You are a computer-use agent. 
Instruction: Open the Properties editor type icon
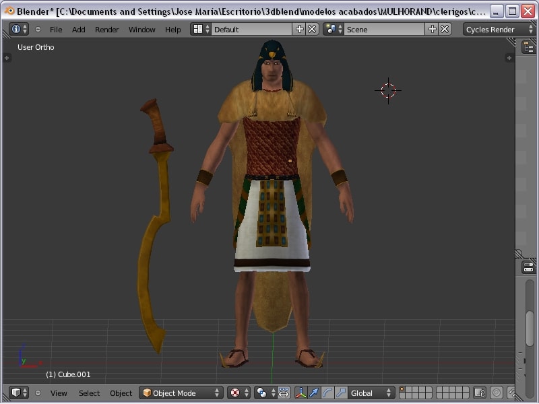pos(529,267)
